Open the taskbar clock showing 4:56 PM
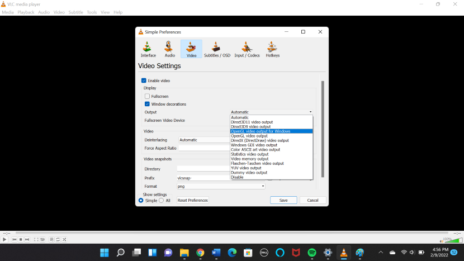Image resolution: width=464 pixels, height=261 pixels. (439, 253)
